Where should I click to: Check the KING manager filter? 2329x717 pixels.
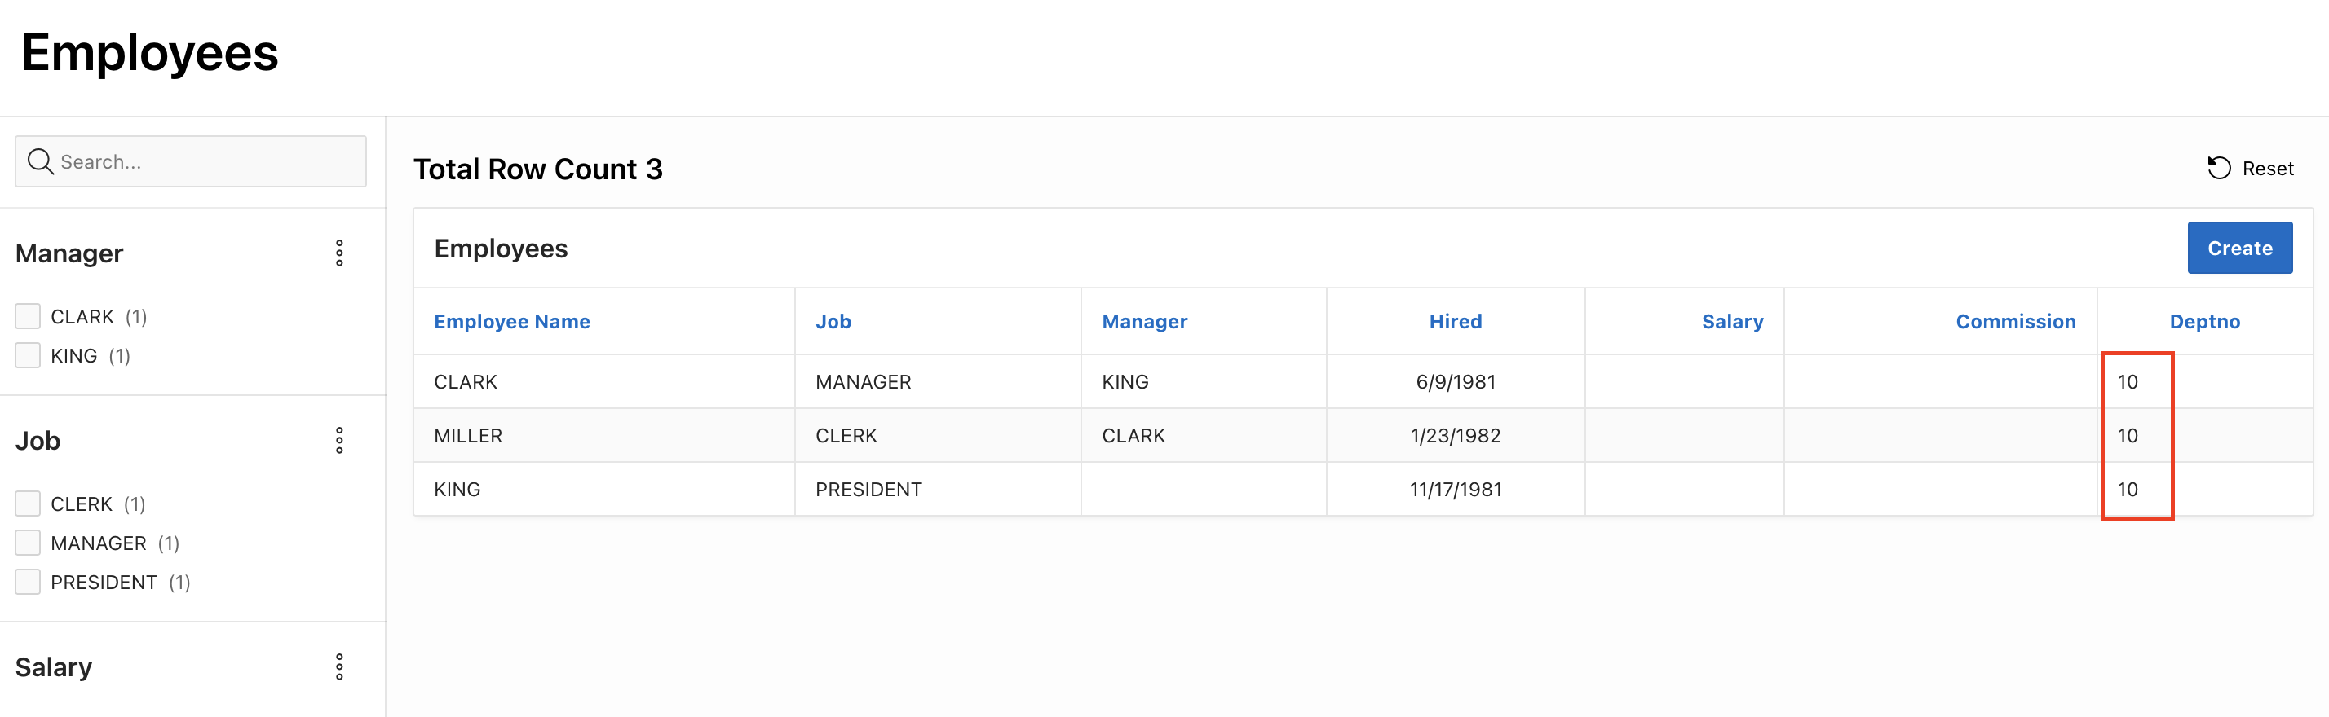pyautogui.click(x=28, y=355)
